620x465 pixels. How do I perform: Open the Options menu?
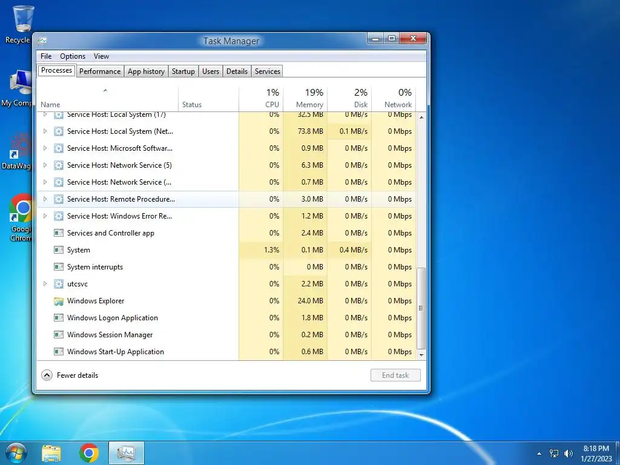(x=73, y=56)
